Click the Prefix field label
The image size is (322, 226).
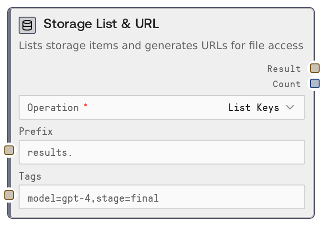tap(36, 131)
